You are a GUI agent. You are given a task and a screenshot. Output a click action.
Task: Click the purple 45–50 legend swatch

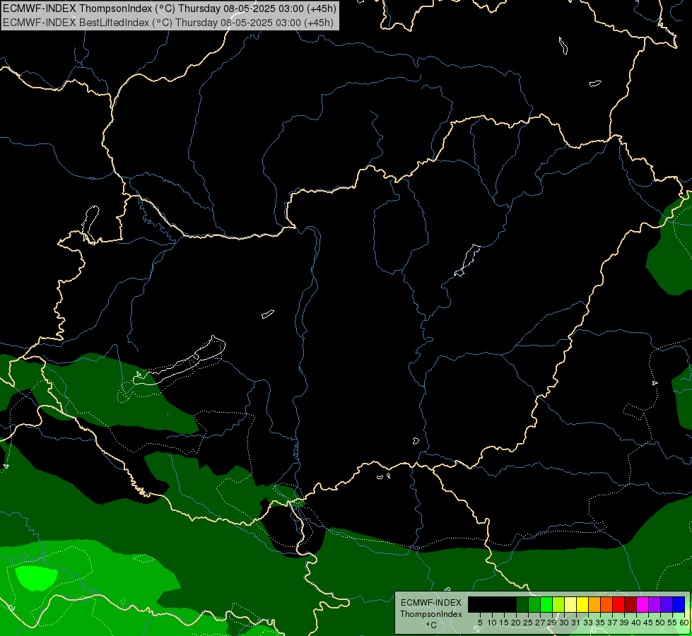click(655, 604)
